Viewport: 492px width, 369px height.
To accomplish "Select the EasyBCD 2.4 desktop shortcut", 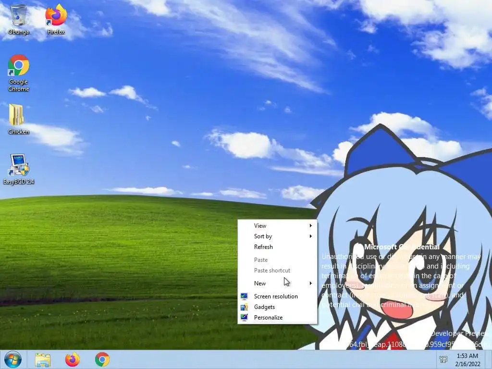I will 19,169.
